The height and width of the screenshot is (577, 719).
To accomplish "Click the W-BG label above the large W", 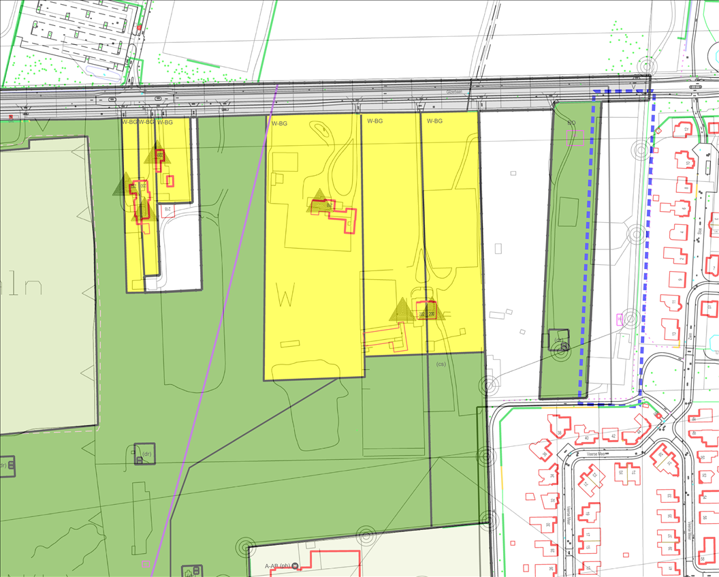I will [279, 123].
